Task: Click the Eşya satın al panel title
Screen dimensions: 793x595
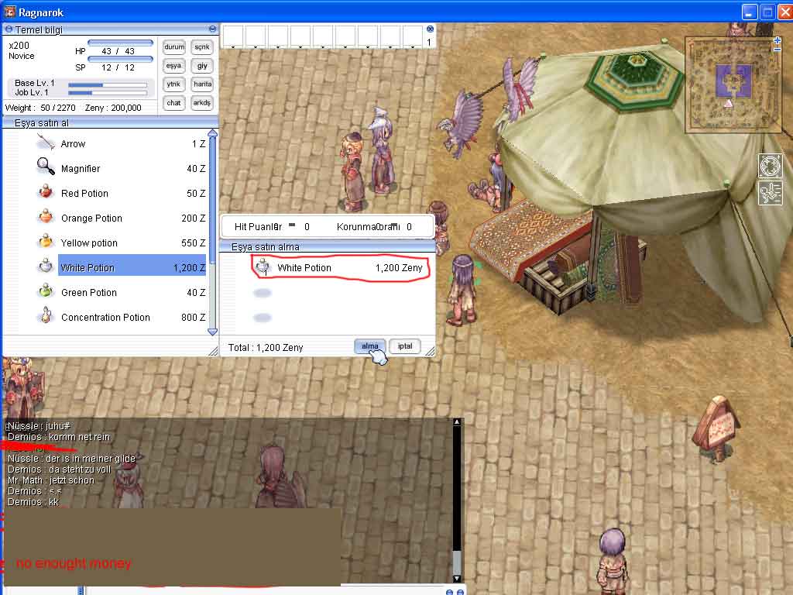Action: (x=42, y=123)
